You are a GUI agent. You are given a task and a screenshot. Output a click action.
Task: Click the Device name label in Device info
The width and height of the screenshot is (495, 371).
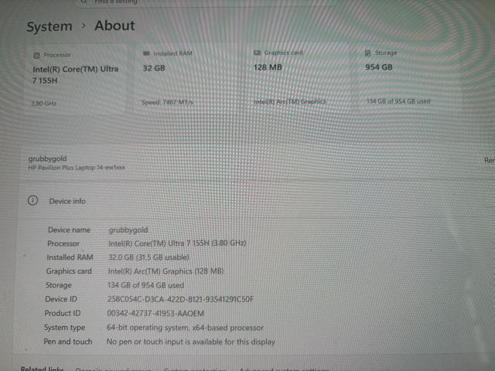[69, 230]
